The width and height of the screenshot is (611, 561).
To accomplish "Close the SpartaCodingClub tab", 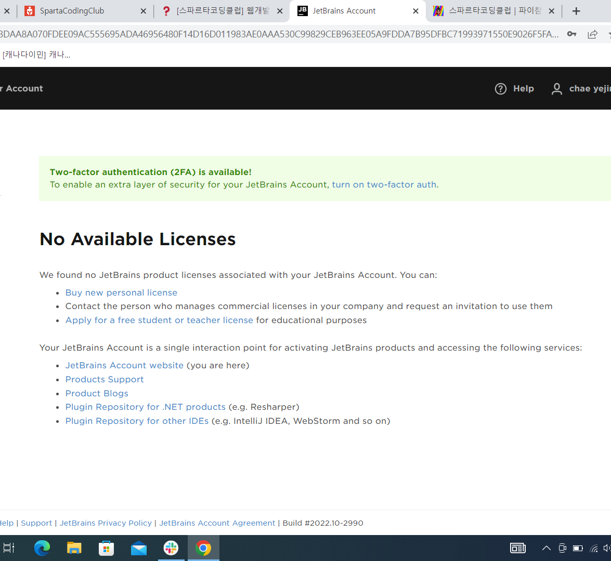I will [144, 11].
